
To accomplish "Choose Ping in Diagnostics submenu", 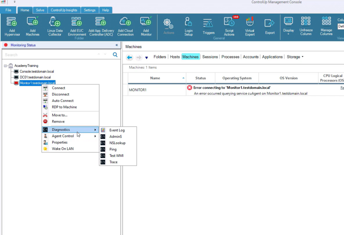I will point(118,149).
